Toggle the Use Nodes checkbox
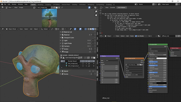The width and height of the screenshot is (181, 102). click(x=136, y=36)
